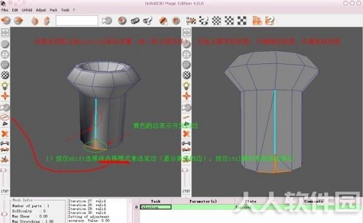Screen dimensions: 363x223
Task: Open the Unfold menu
Action: (x=27, y=10)
